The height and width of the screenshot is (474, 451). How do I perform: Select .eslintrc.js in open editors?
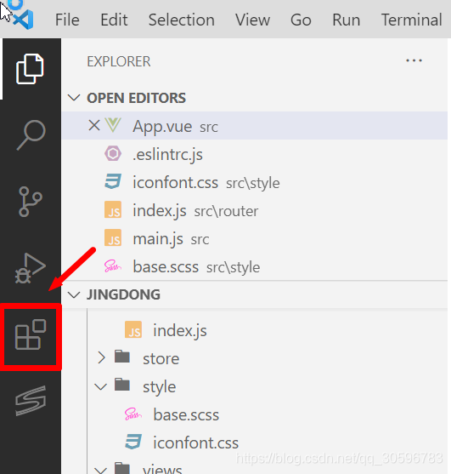(254, 153)
